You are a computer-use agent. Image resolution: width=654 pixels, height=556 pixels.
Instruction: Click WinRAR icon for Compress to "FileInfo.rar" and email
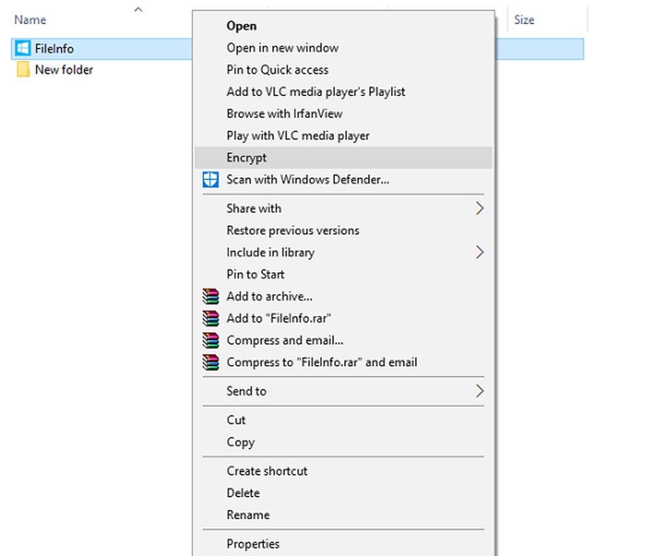pyautogui.click(x=210, y=362)
